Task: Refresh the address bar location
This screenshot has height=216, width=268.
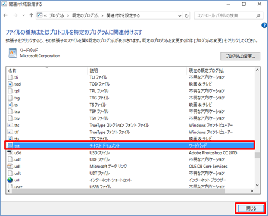Action: (x=186, y=15)
